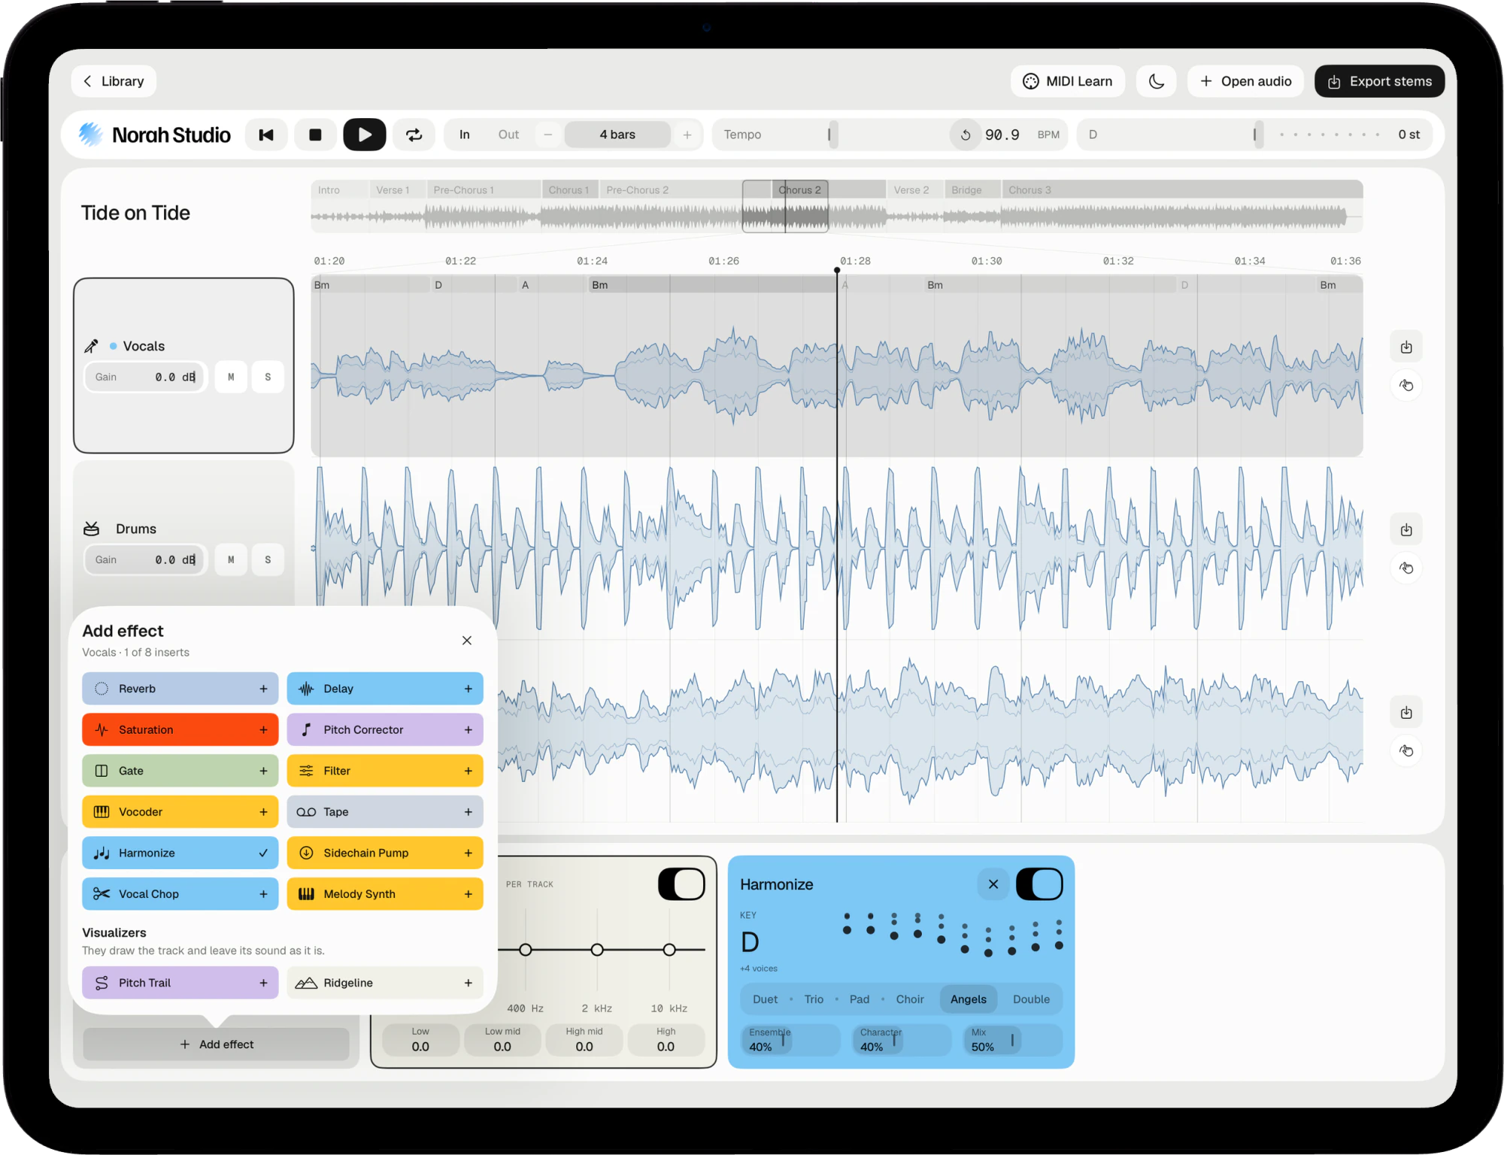
Task: Click touch icon beside the Vocals track
Action: click(1406, 386)
